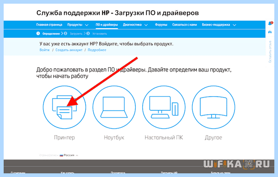278x177 pixels.
Task: Click step 3 Установить
Action: [97, 33]
